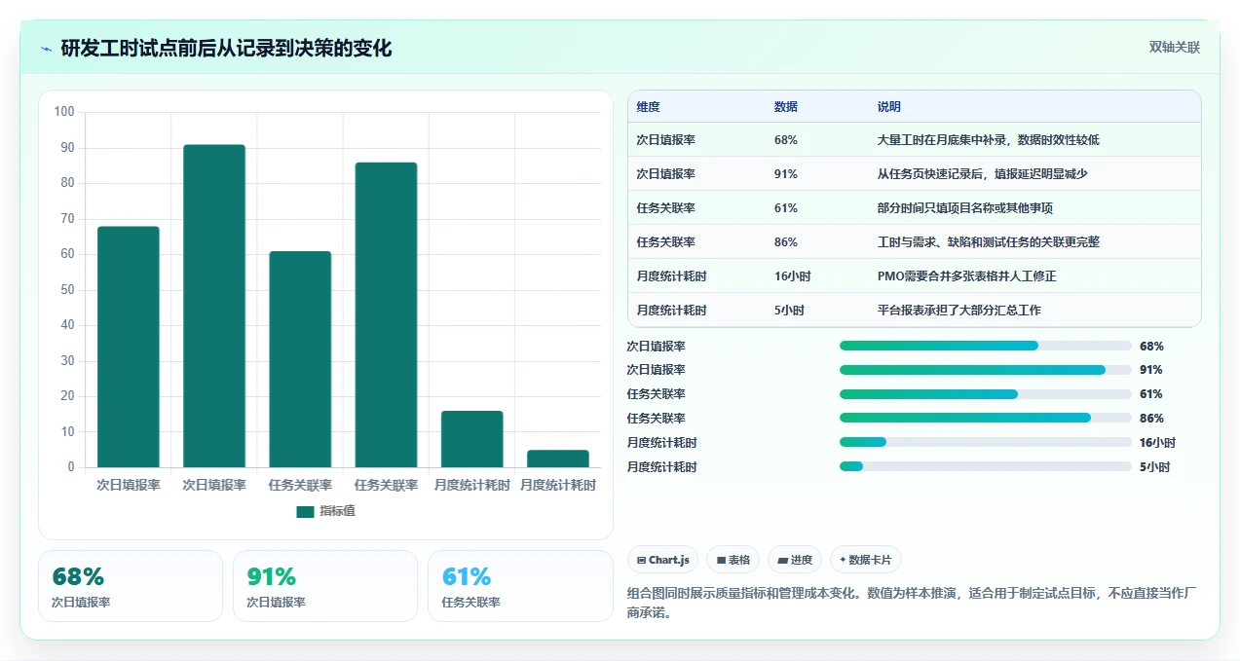The image size is (1240, 661).
Task: Click the 16小时 label beside progress bar
Action: click(x=1157, y=443)
